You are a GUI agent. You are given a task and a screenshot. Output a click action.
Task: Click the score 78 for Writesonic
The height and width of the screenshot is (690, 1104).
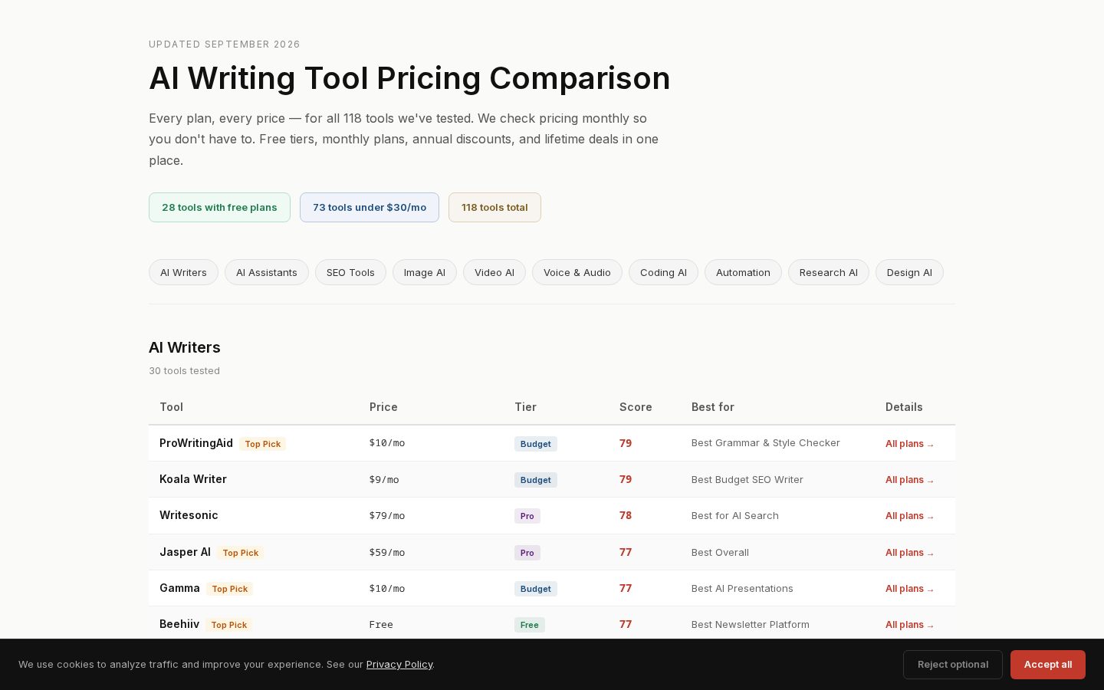pyautogui.click(x=626, y=515)
